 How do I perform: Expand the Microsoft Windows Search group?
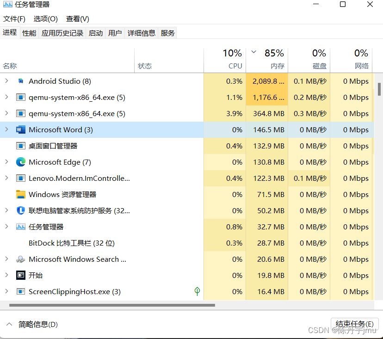pos(6,259)
